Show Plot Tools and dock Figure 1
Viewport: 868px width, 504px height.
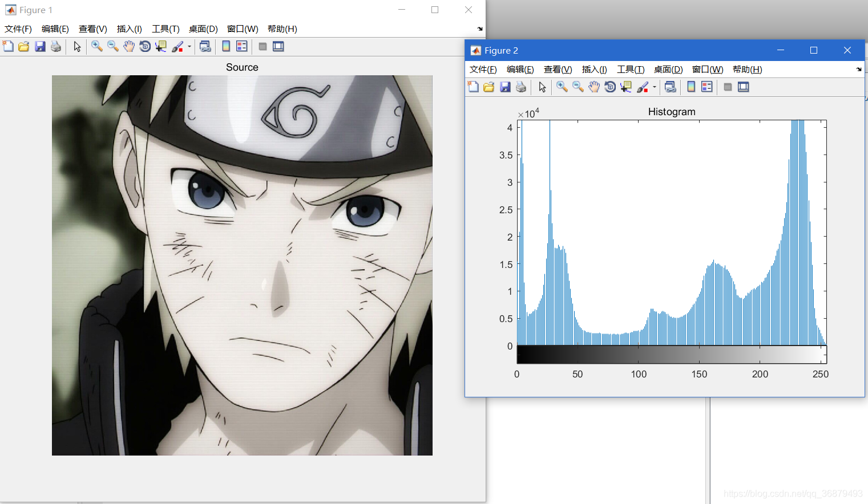click(x=278, y=47)
